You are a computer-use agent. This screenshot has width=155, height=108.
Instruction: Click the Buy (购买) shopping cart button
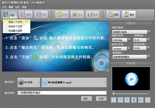pos(129,15)
